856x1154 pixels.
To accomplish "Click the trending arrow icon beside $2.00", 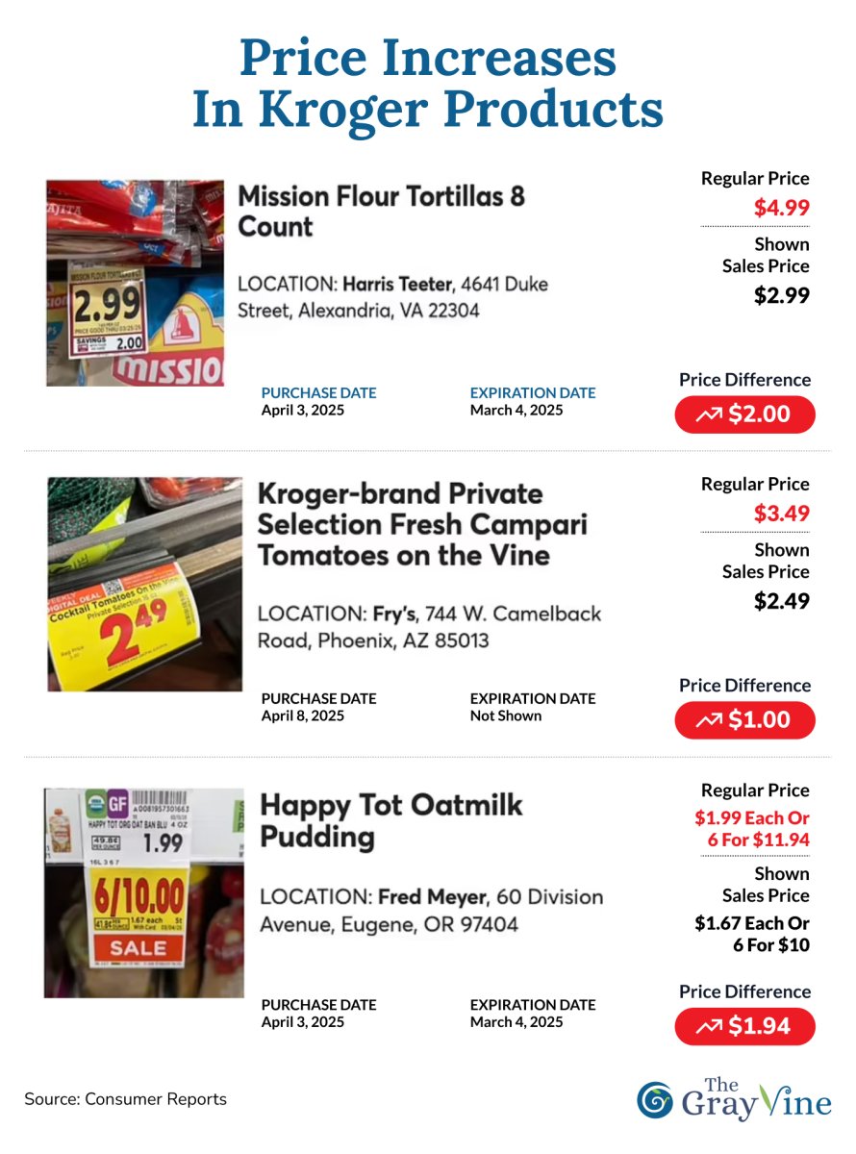I will [709, 414].
